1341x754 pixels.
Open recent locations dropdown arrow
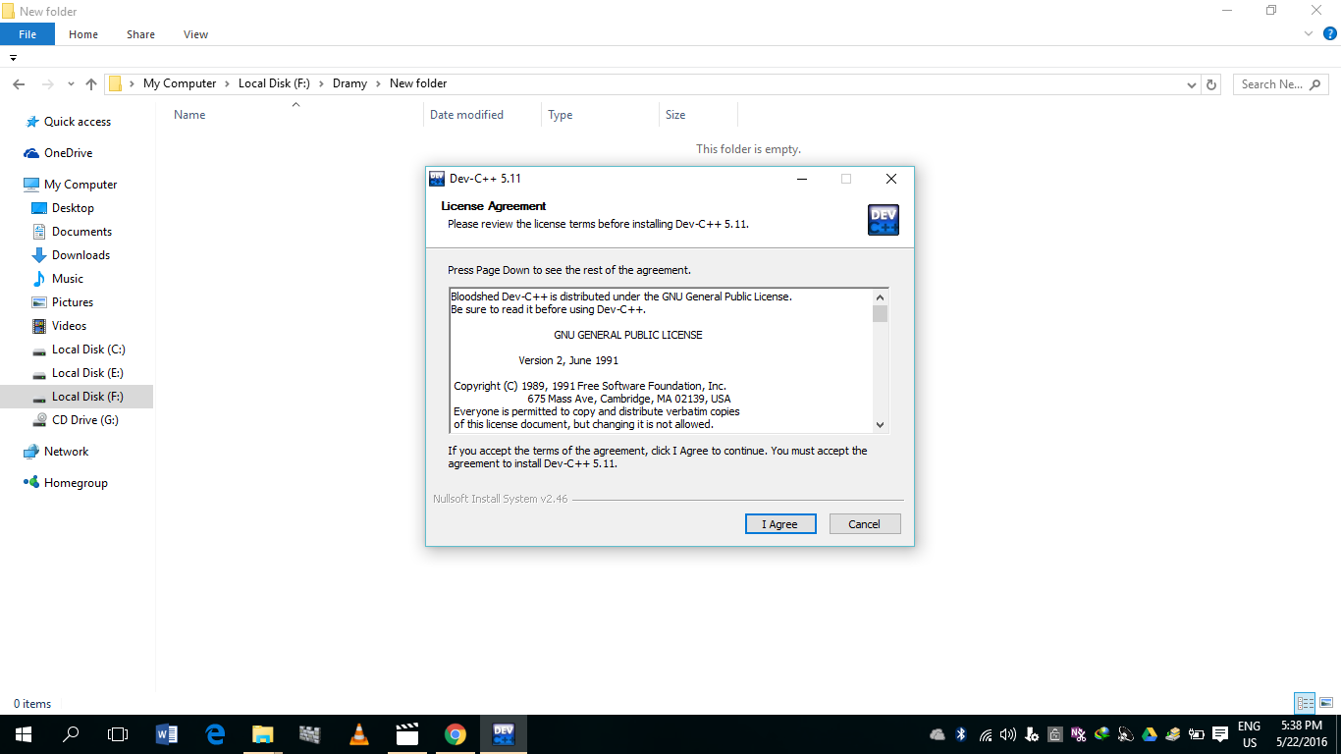71,84
